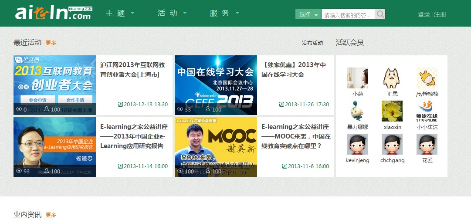471x223 pixels.
Task: Click 小燕 member avatar
Action: (357, 78)
